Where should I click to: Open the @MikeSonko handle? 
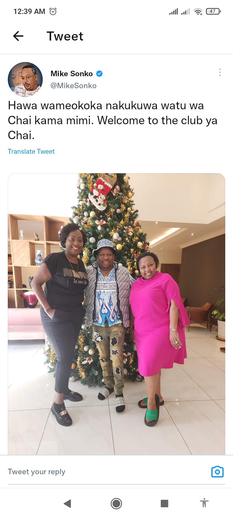coord(73,86)
